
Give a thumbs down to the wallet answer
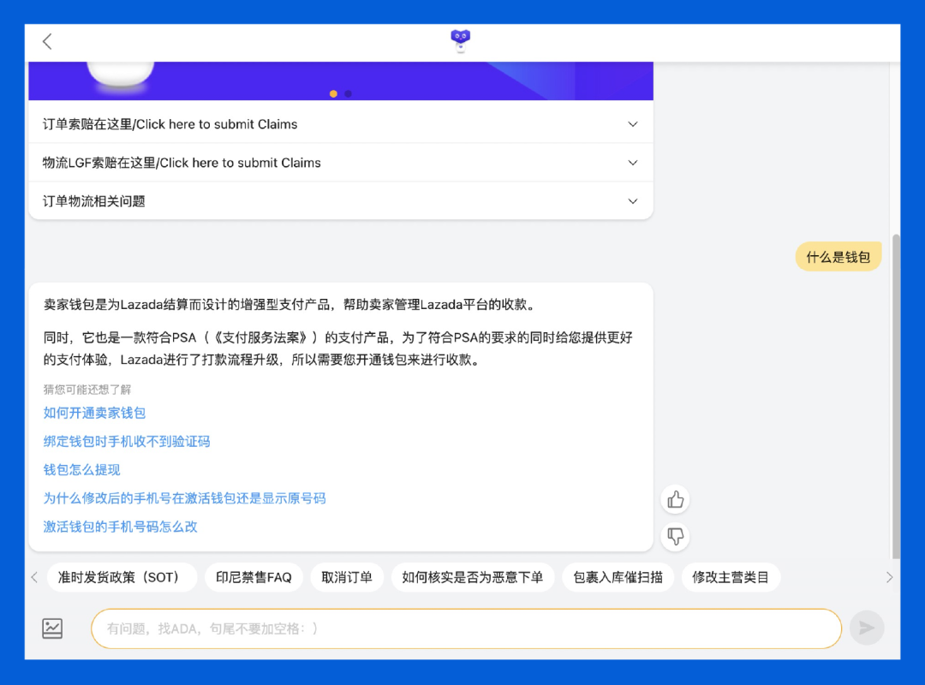(x=676, y=537)
